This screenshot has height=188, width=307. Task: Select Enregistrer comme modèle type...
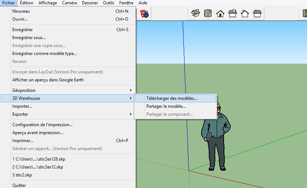tap(68, 54)
